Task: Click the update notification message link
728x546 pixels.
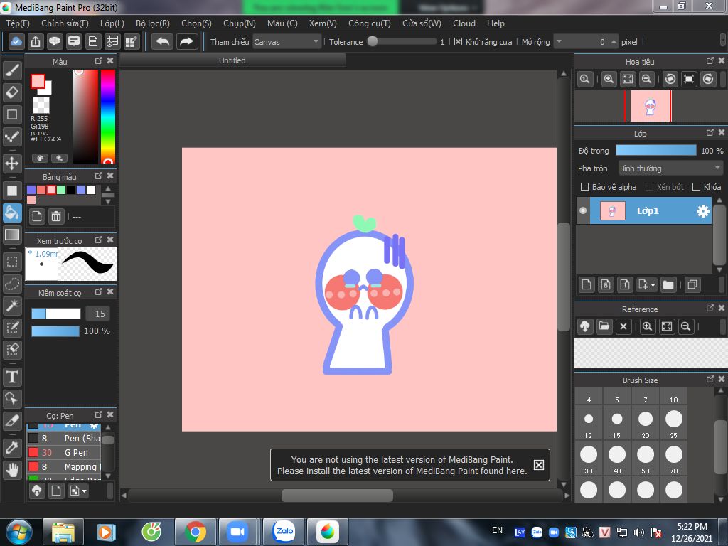Action: point(402,465)
